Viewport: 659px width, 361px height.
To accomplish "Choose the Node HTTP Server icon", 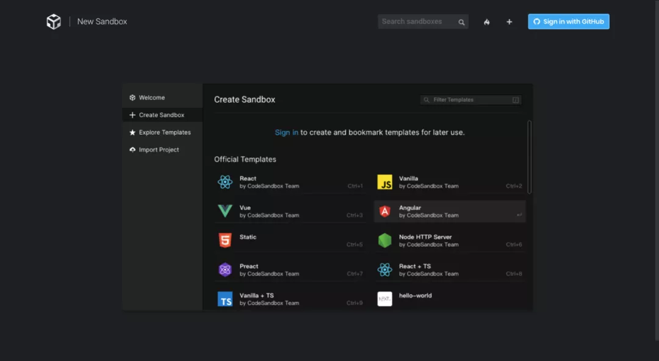I will click(x=384, y=240).
